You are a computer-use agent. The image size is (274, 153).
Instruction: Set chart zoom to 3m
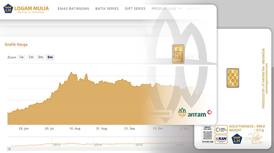click(41, 57)
